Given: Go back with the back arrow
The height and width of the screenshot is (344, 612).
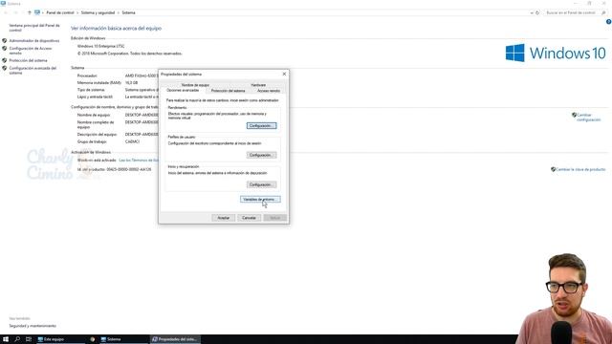Looking at the screenshot, I should point(6,12).
